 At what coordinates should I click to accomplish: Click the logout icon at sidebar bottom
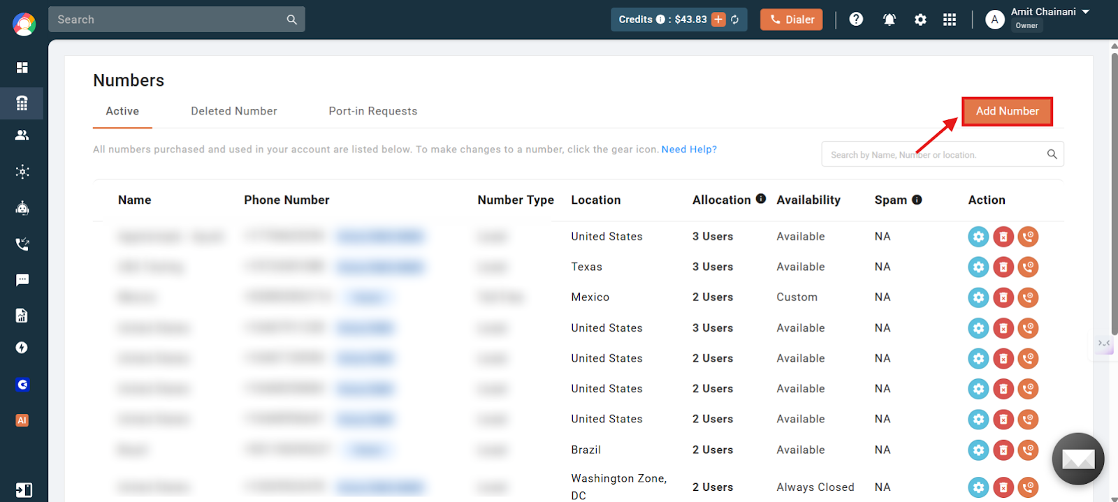tap(24, 489)
